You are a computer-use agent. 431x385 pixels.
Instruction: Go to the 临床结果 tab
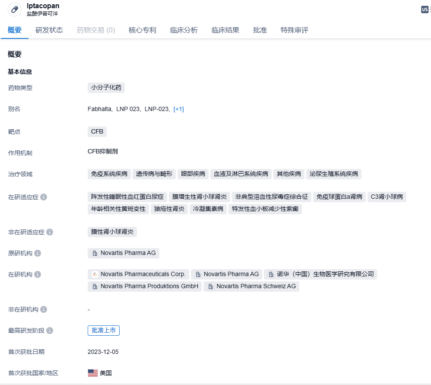225,30
